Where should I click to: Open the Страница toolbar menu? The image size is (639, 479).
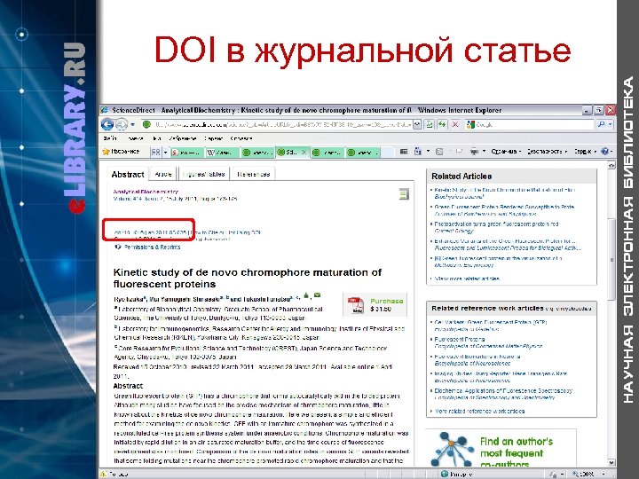[506, 151]
